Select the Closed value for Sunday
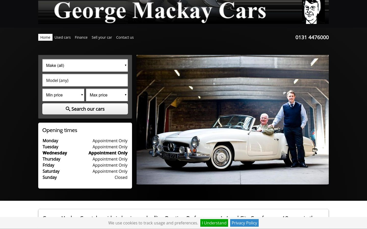This screenshot has width=367, height=229. click(x=121, y=177)
